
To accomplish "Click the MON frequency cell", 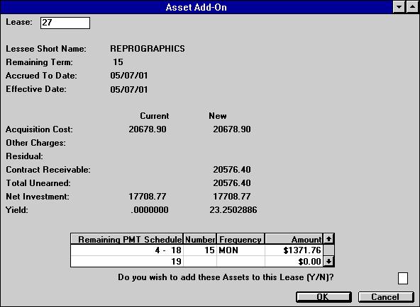I will tap(241, 250).
